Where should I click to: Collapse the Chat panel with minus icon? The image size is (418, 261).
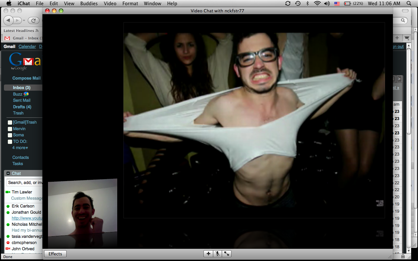pyautogui.click(x=8, y=174)
